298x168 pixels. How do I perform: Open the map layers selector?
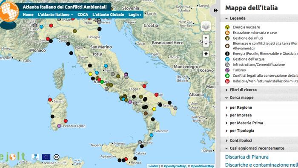206,26
